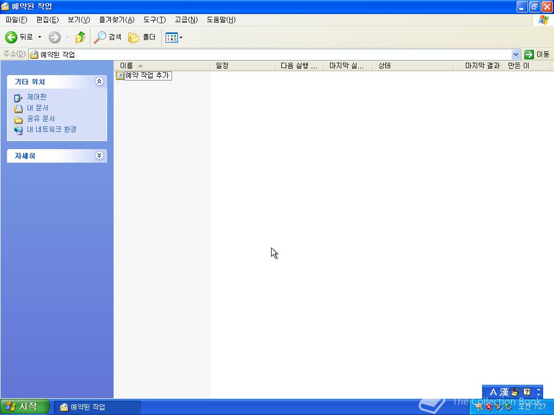The height and width of the screenshot is (415, 554).
Task: Toggle the 漢 Hanja conversion button
Action: [x=504, y=392]
